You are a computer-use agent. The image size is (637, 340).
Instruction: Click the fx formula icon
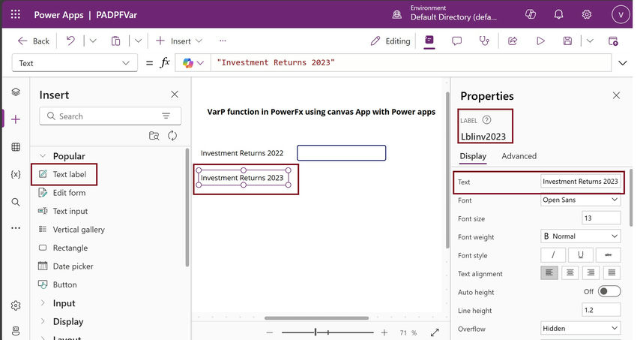coord(165,62)
